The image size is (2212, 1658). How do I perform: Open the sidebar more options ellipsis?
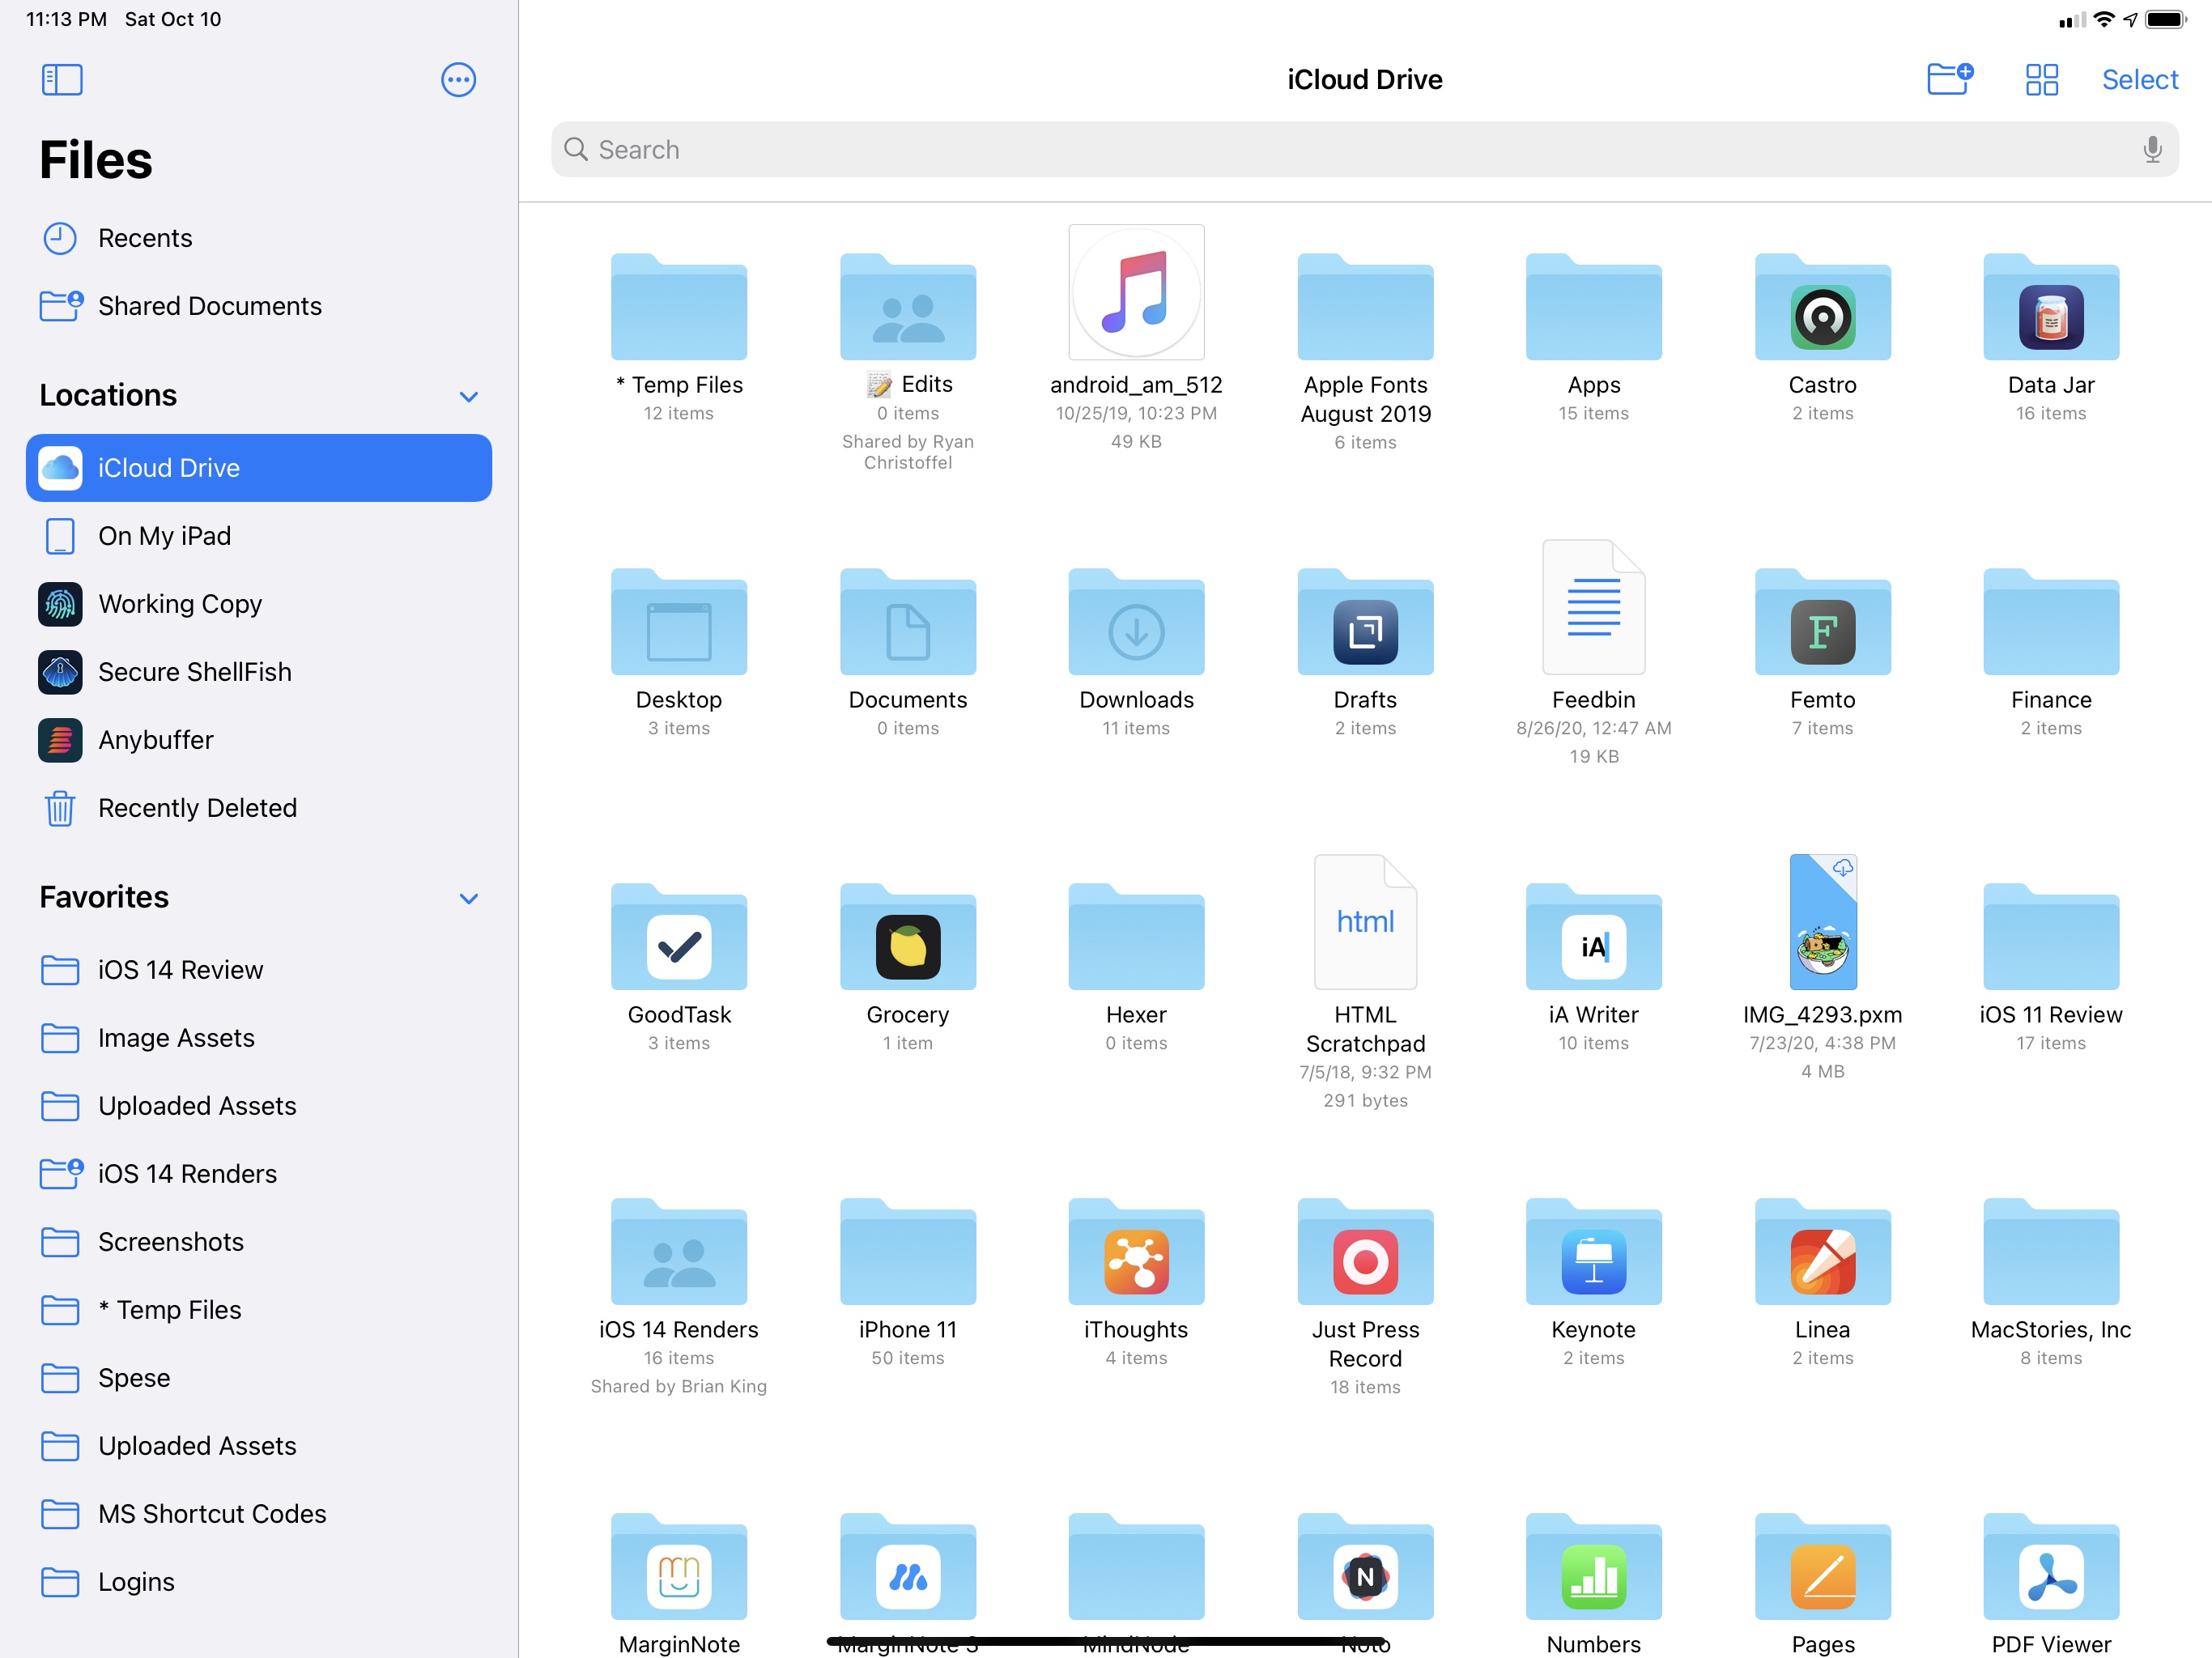pos(458,80)
